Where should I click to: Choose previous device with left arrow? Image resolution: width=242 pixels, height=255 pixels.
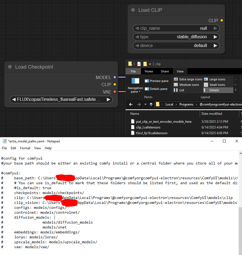[x=137, y=46]
